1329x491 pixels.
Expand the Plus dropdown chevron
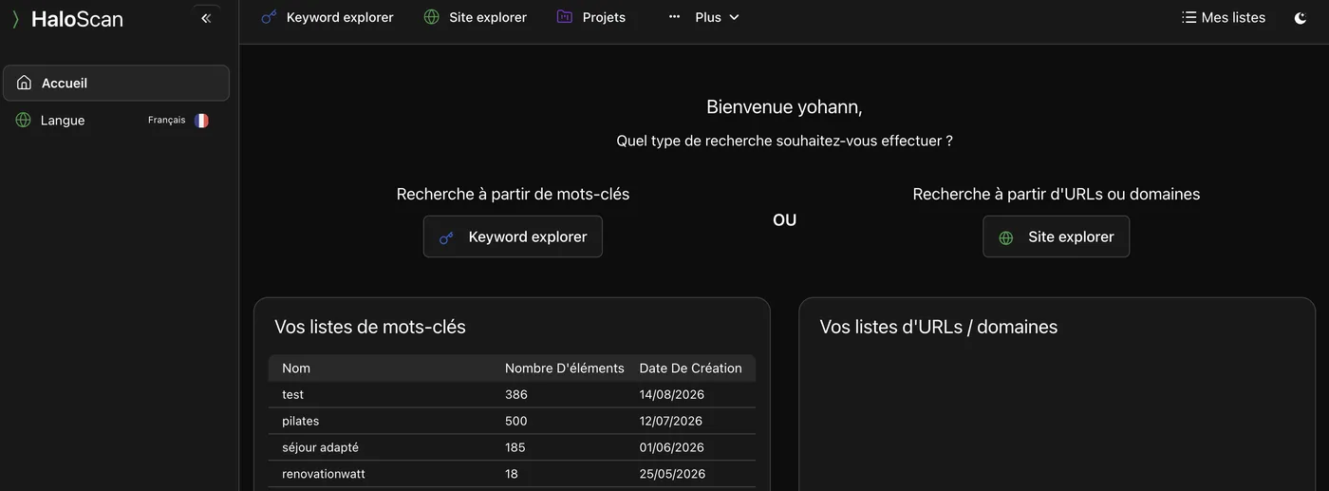(734, 17)
